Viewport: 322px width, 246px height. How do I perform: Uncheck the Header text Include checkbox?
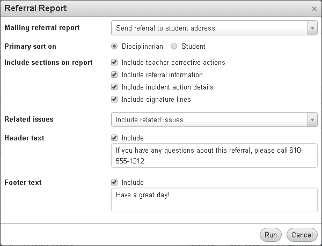[114, 138]
